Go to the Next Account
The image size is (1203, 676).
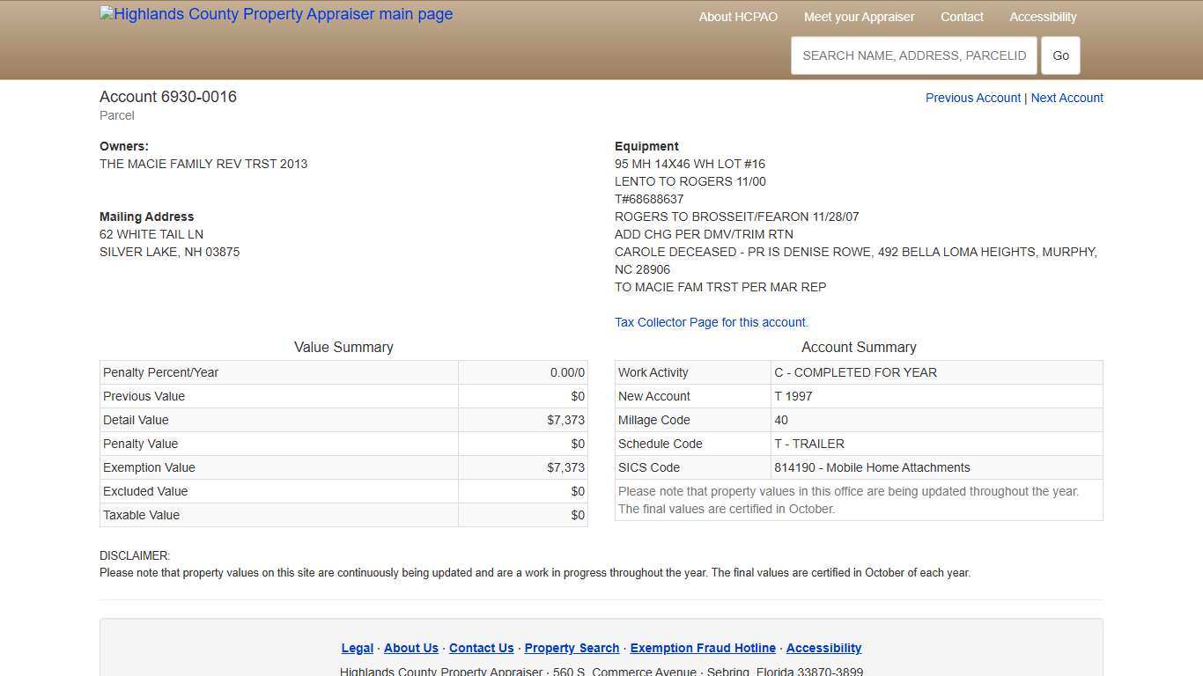pyautogui.click(x=1066, y=98)
